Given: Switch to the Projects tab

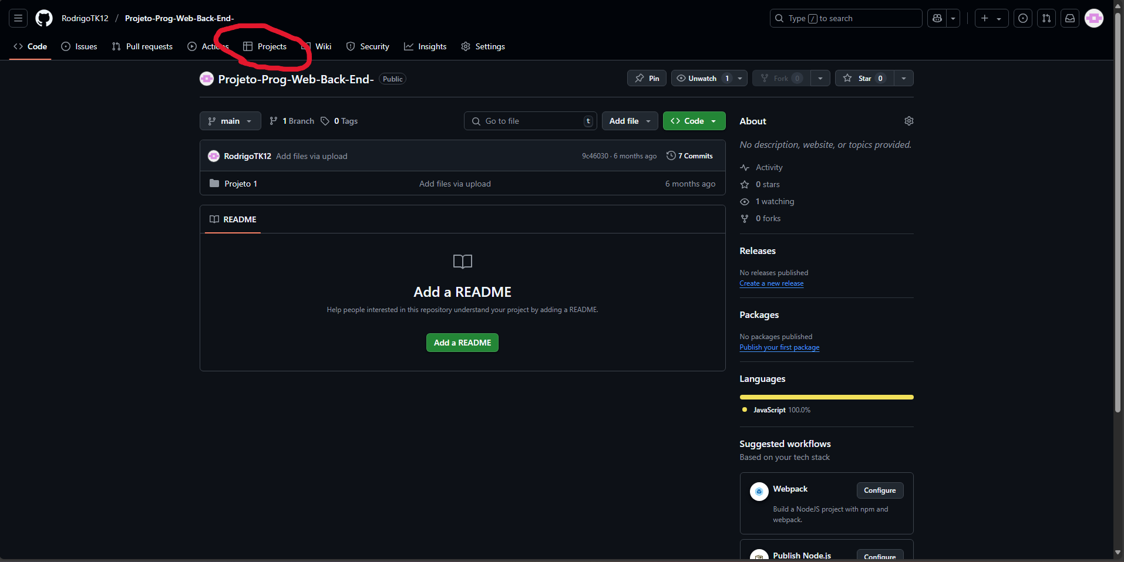Looking at the screenshot, I should pyautogui.click(x=265, y=46).
